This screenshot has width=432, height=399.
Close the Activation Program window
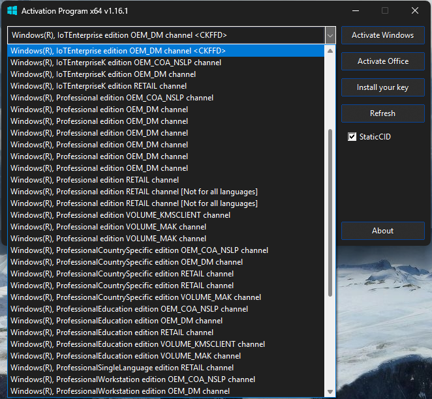(415, 11)
